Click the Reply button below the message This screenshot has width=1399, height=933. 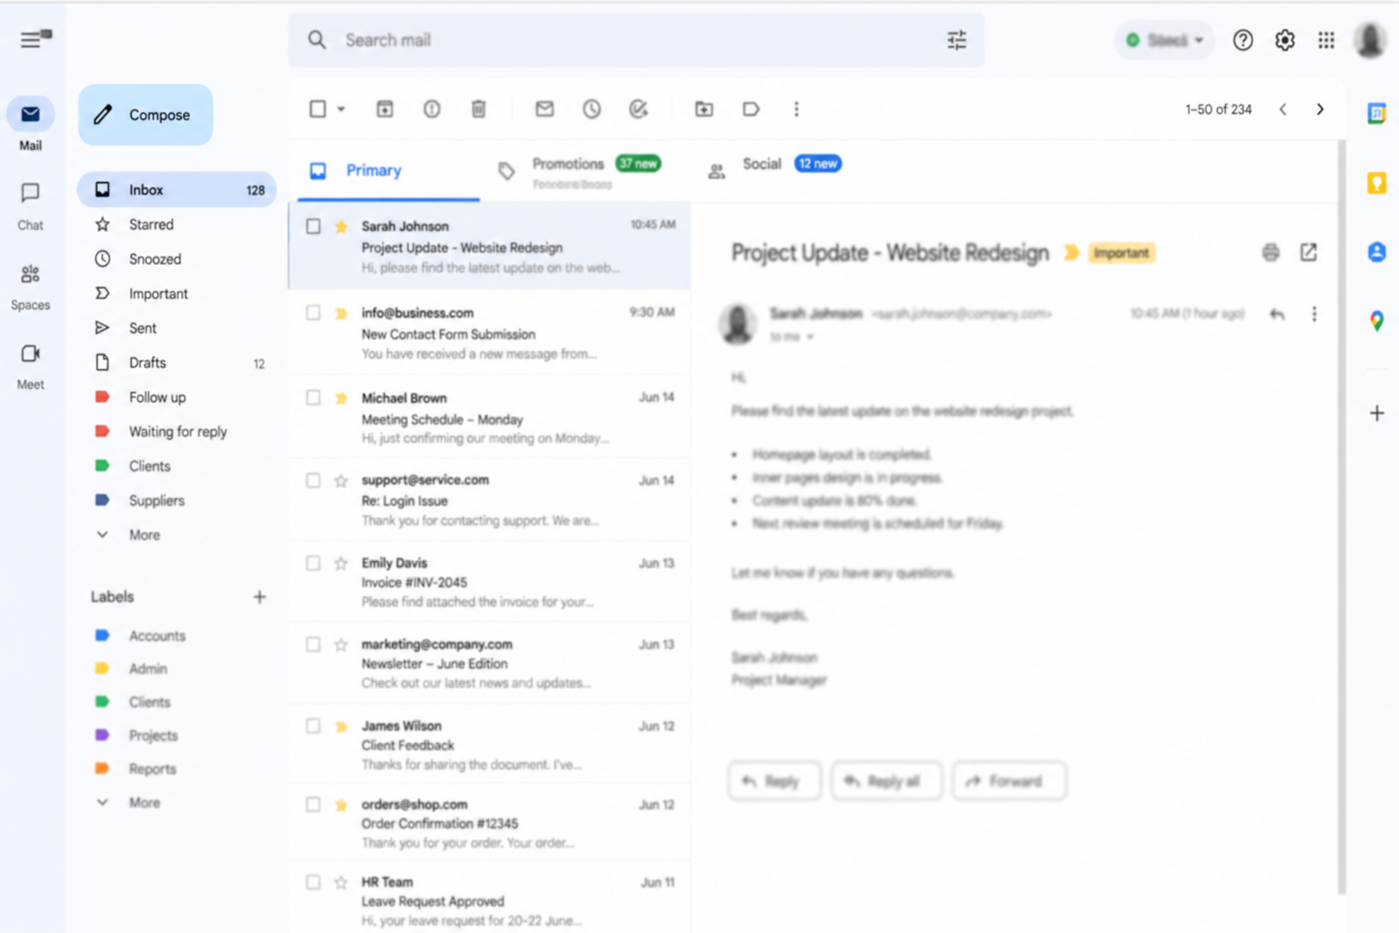[774, 781]
